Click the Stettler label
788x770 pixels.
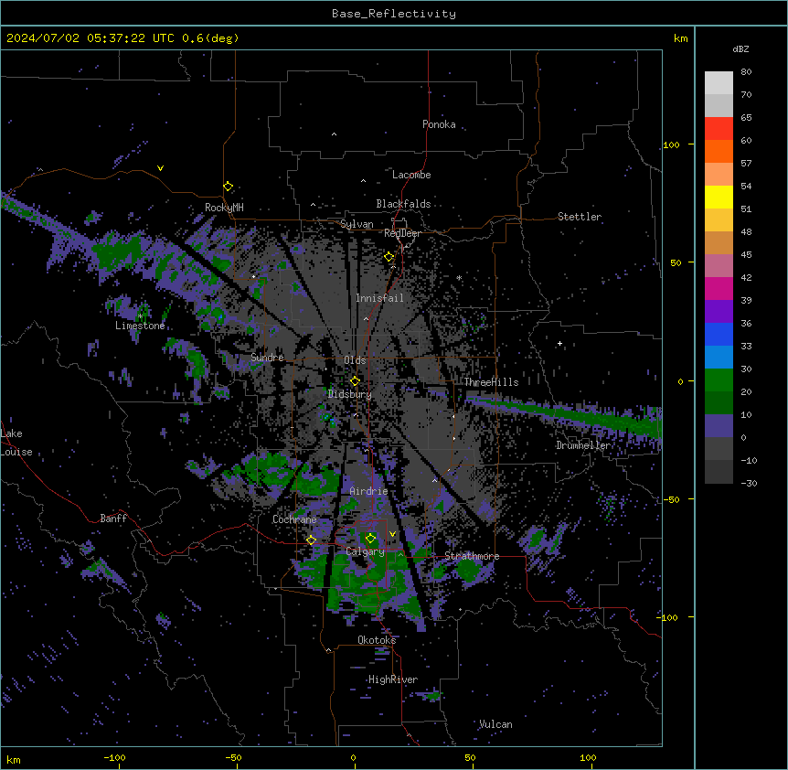[580, 217]
